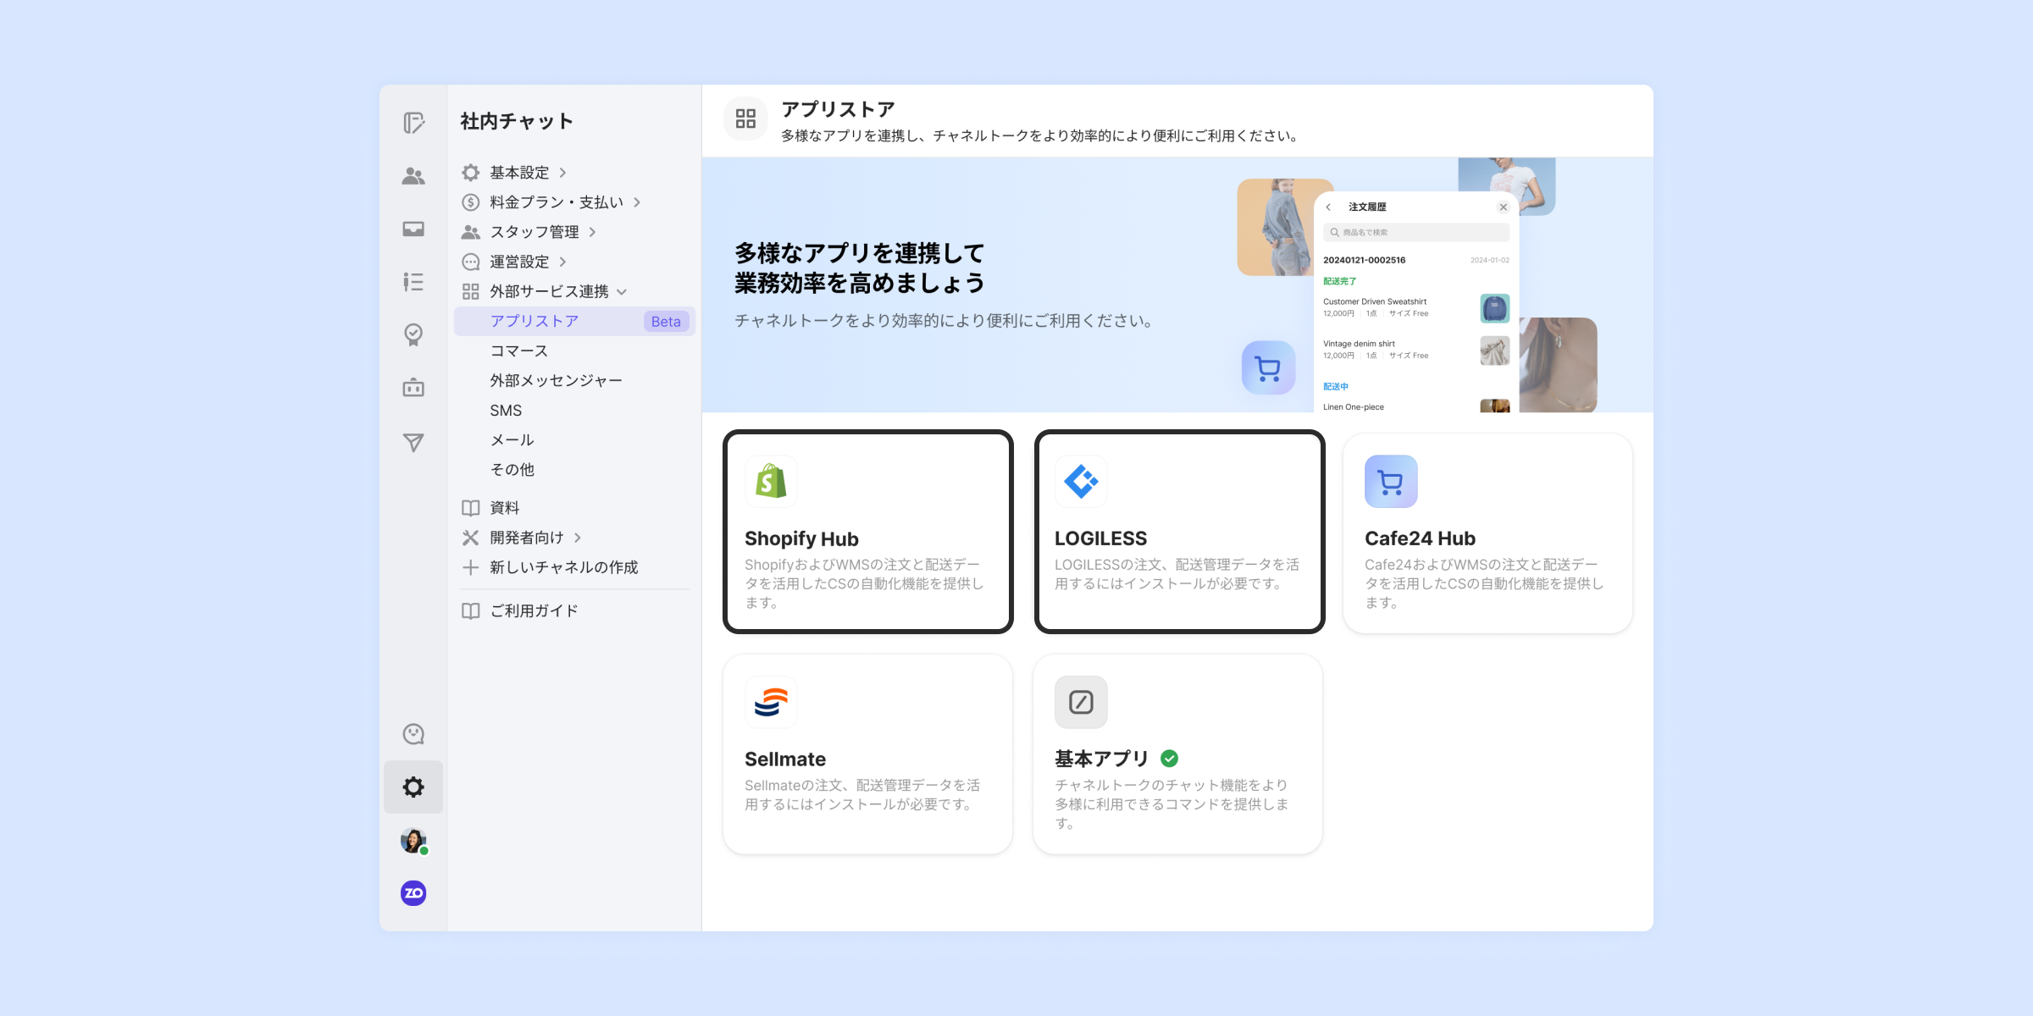Image resolution: width=2033 pixels, height=1016 pixels.
Task: Click the Shopify Hub logo icon
Action: click(771, 482)
